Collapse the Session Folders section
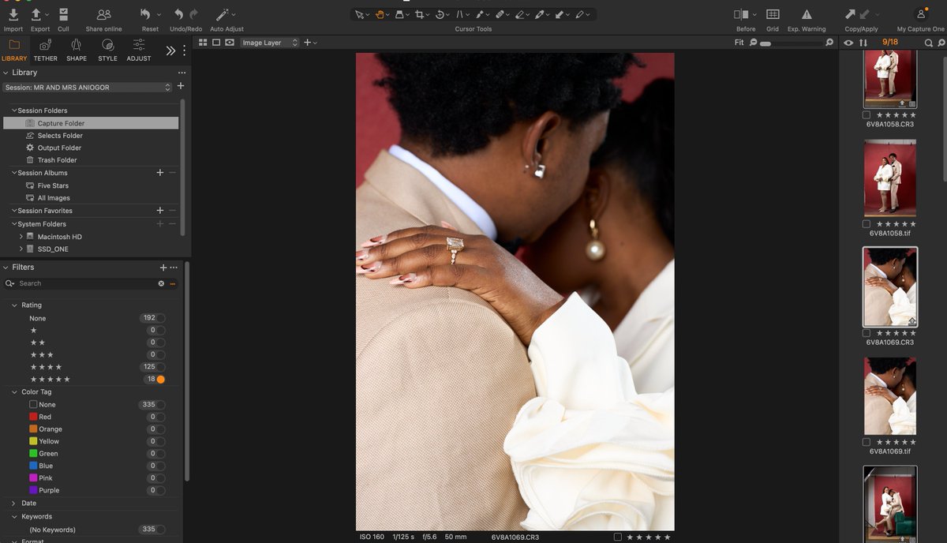 tap(14, 110)
